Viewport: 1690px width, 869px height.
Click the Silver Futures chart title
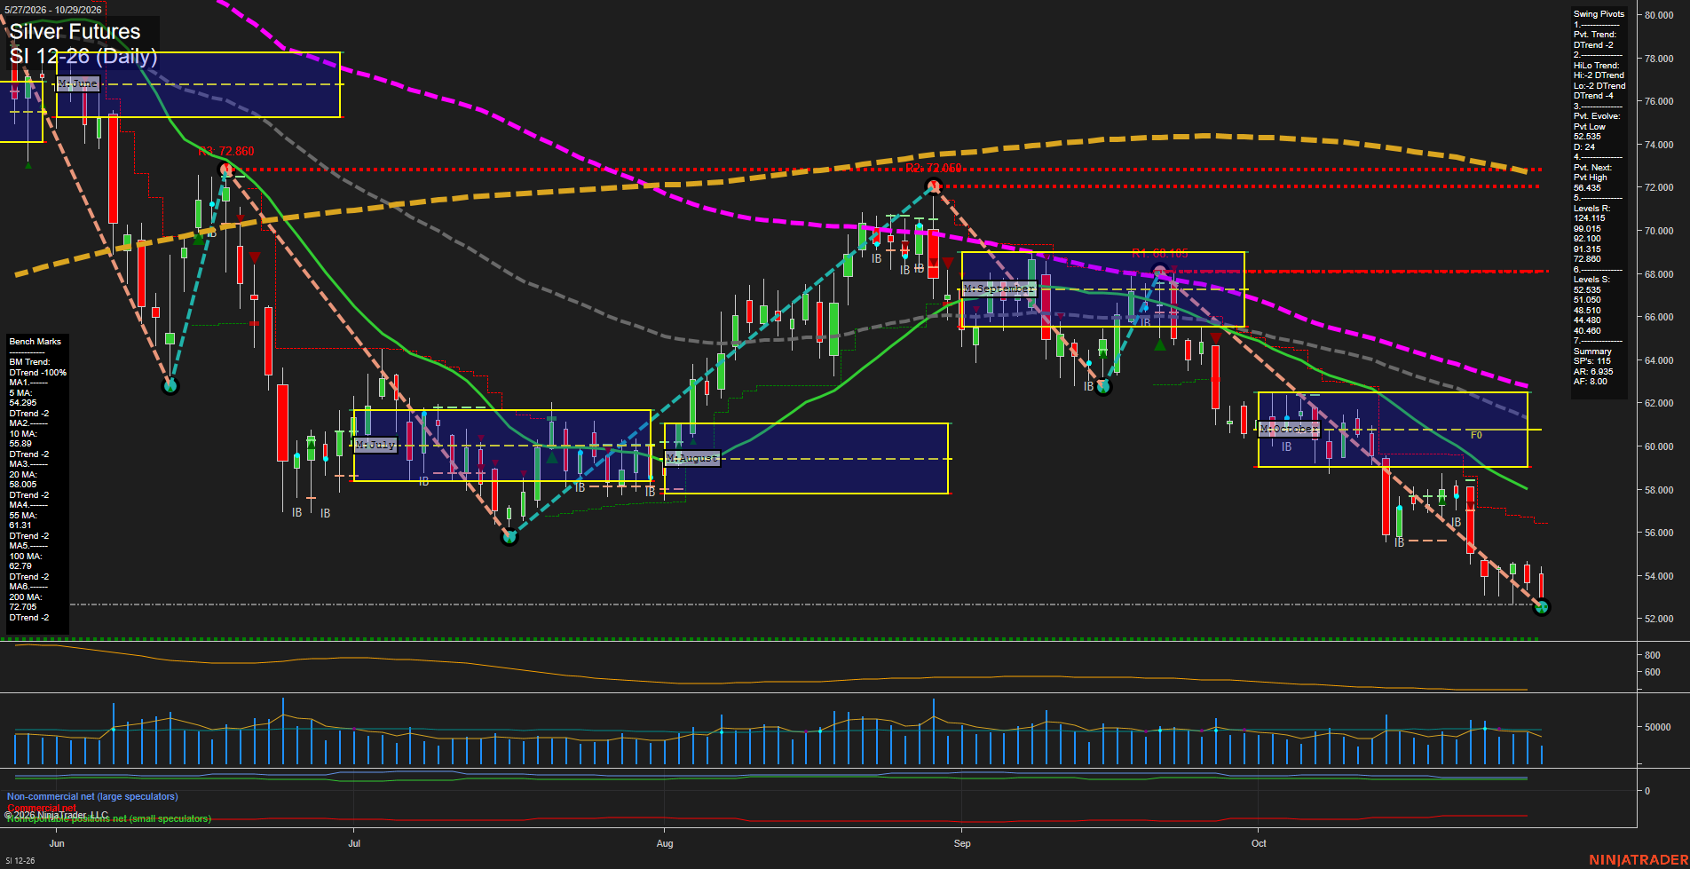point(75,32)
